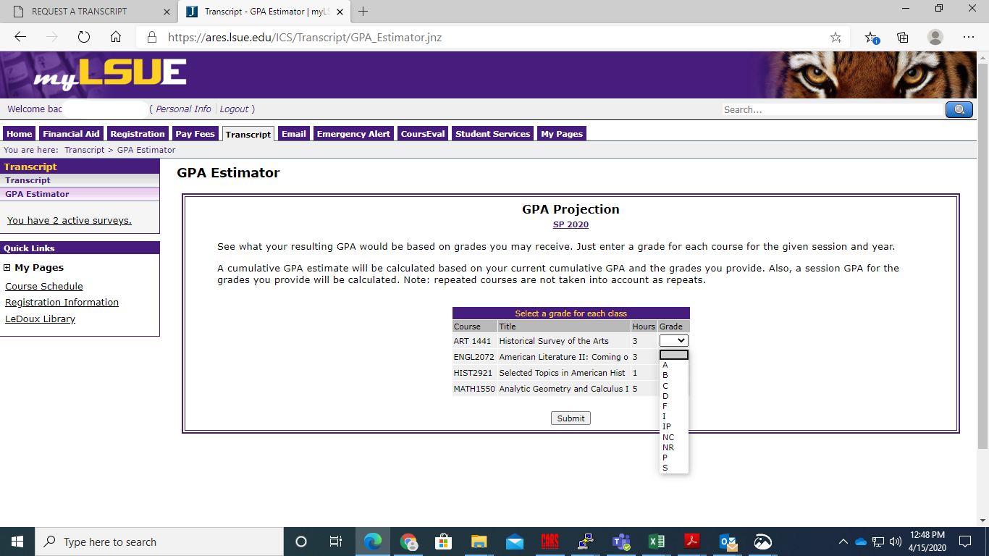Click the taskbar clock and date
Screen dimensions: 989x556
pos(927,542)
